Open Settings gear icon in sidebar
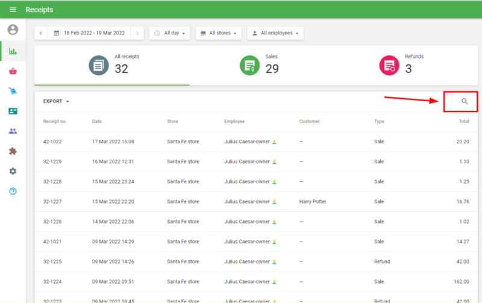 coord(13,171)
